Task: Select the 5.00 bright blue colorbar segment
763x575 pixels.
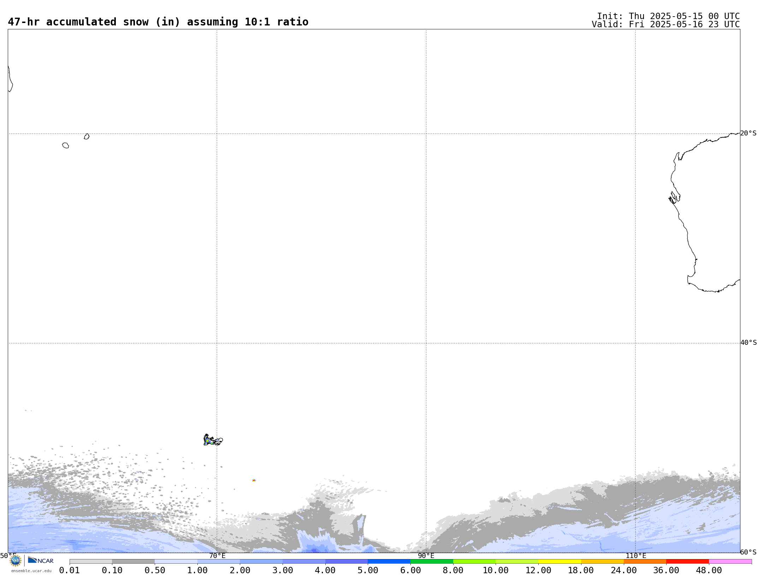Action: point(389,562)
